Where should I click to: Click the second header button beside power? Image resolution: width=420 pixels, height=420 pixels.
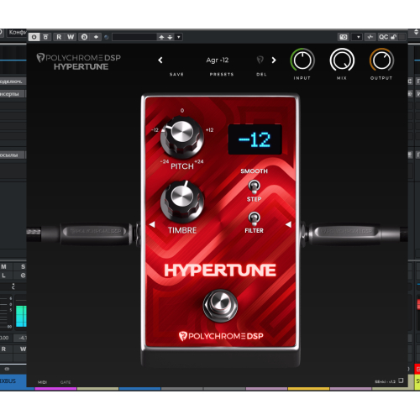pos(46,37)
